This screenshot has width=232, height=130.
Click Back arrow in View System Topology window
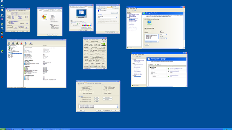[133, 56]
